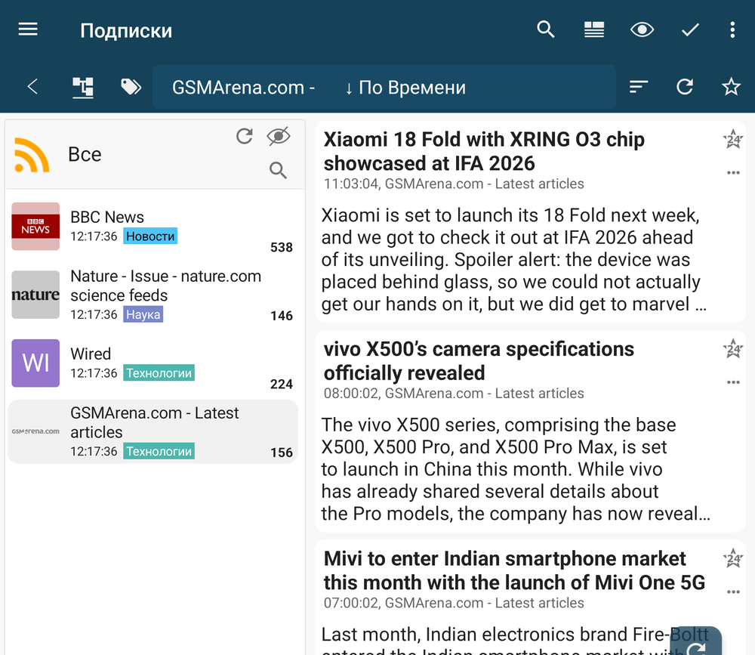The image size is (755, 655).
Task: Click the BBC News unread count 538
Action: (282, 247)
